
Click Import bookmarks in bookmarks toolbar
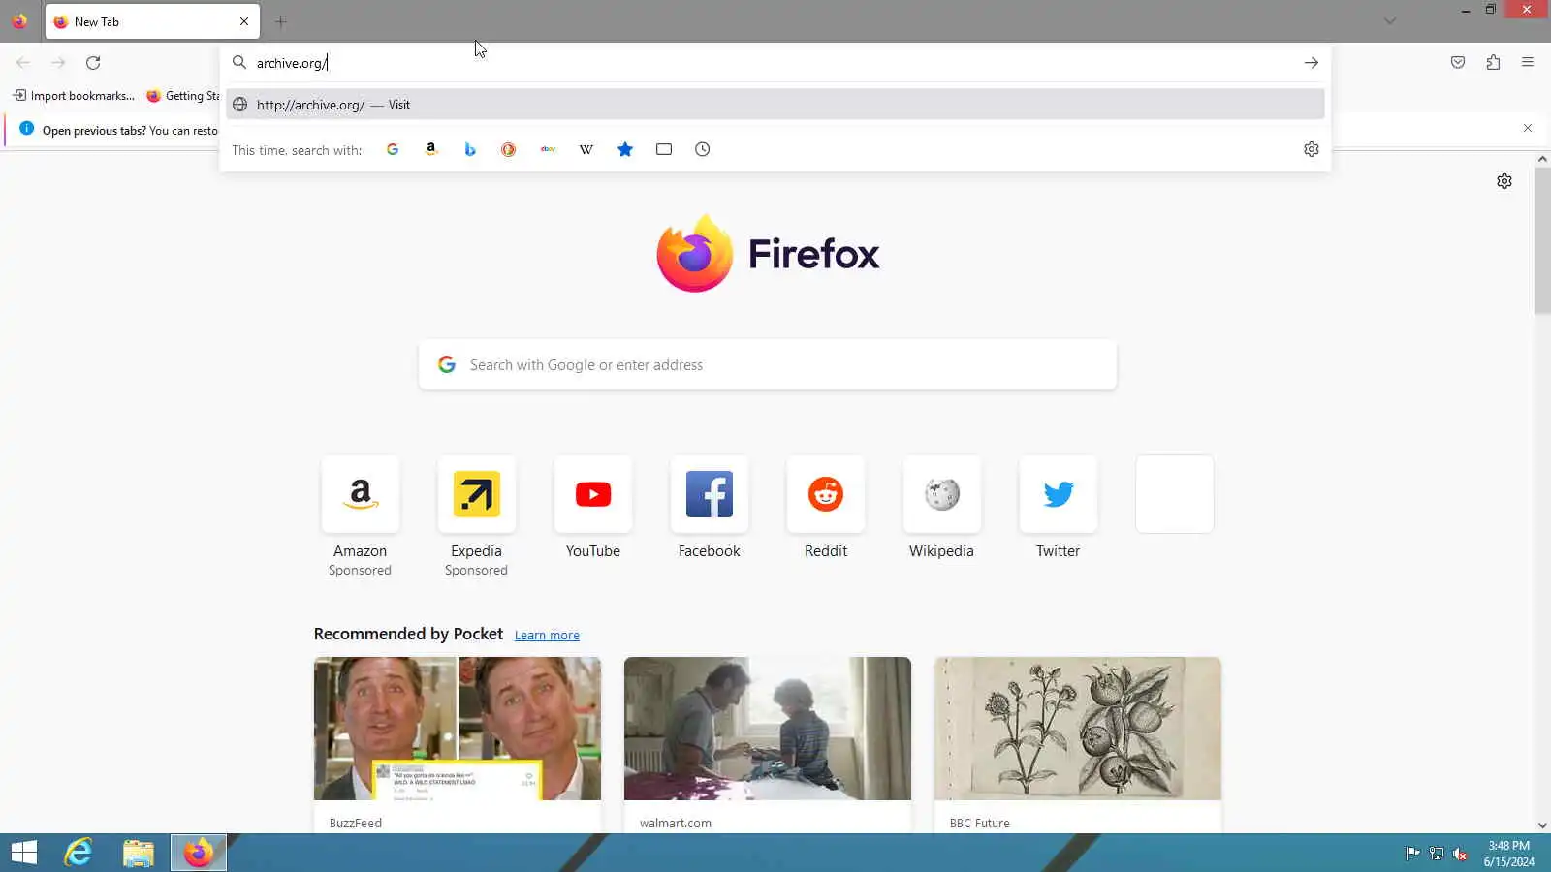pyautogui.click(x=74, y=96)
